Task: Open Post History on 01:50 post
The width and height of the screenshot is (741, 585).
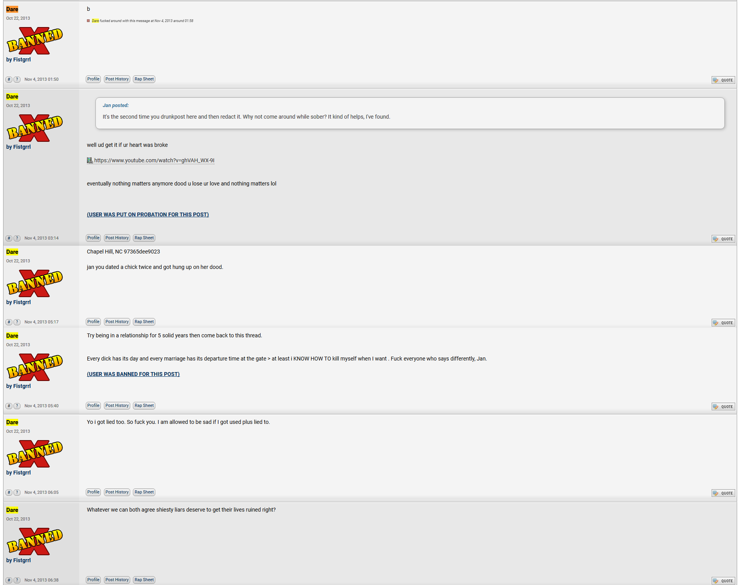Action: (x=117, y=79)
